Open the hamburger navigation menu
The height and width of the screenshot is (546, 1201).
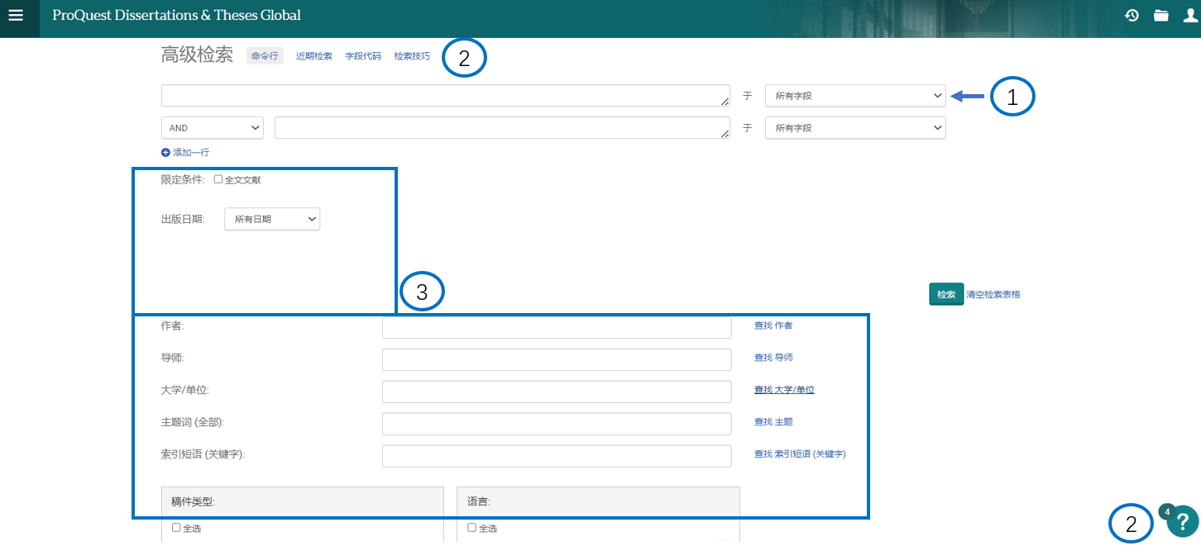pos(16,16)
